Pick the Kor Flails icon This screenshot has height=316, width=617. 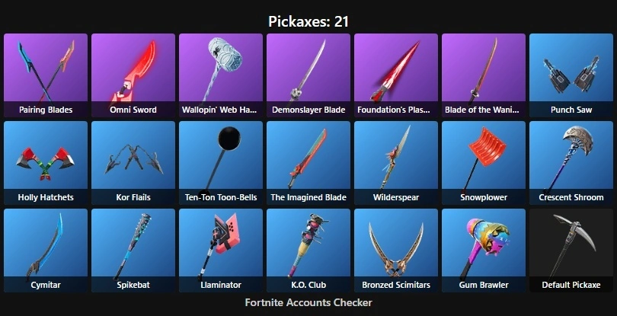tap(133, 163)
